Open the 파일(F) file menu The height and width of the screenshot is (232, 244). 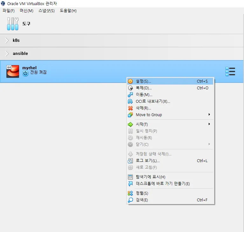click(9, 11)
